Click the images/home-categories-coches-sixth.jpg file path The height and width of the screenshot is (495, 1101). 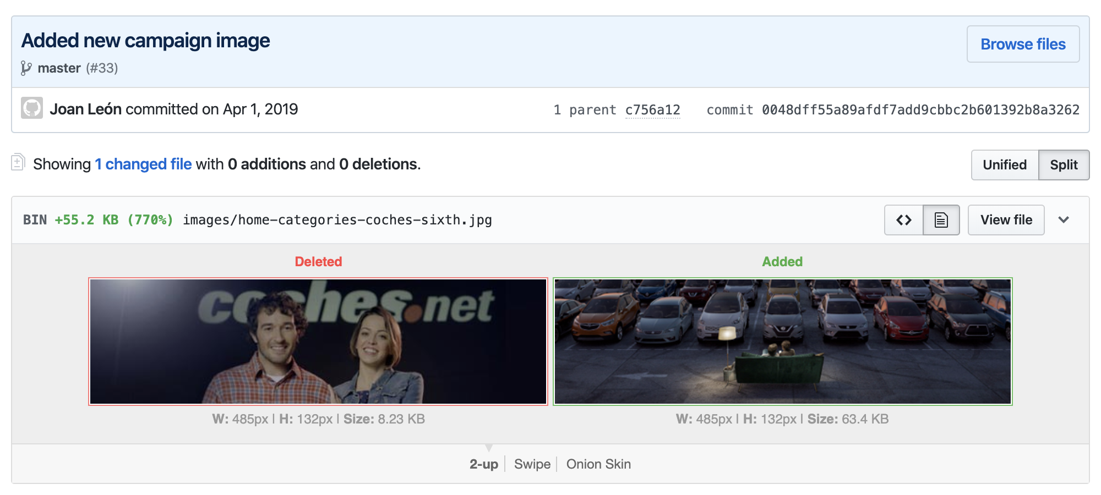337,220
